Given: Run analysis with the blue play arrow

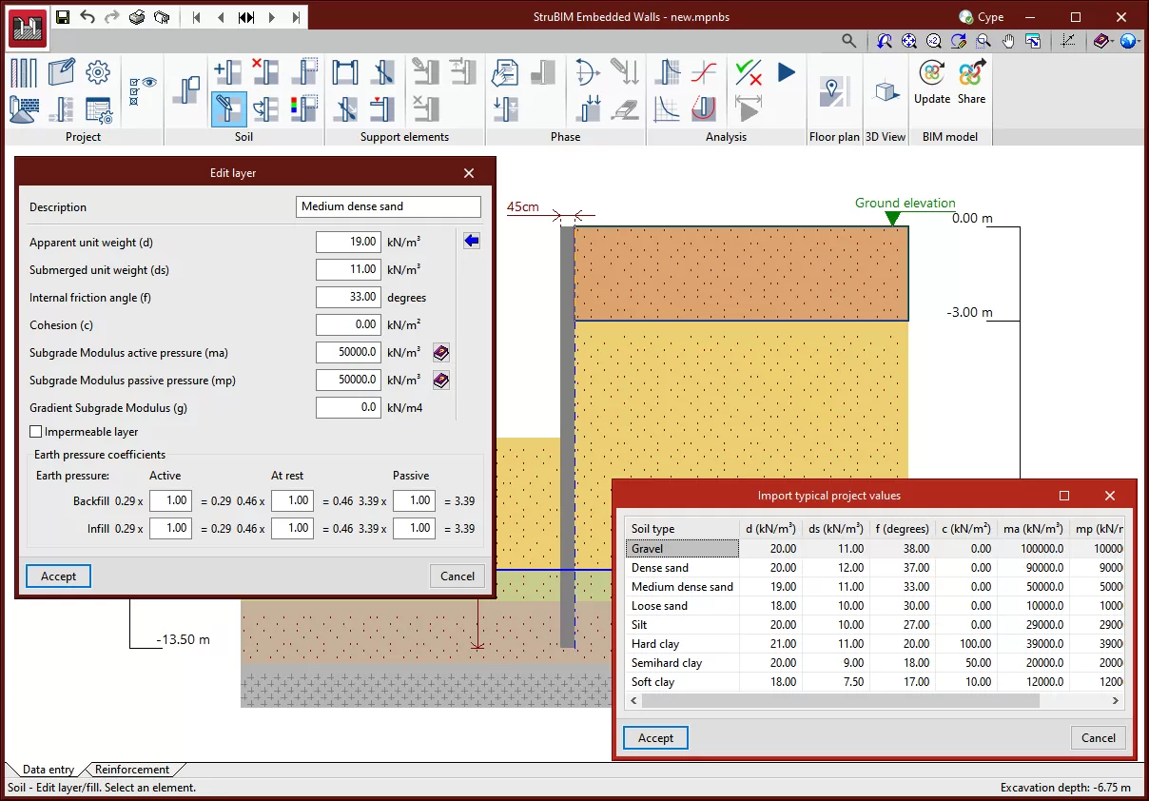Looking at the screenshot, I should 786,72.
